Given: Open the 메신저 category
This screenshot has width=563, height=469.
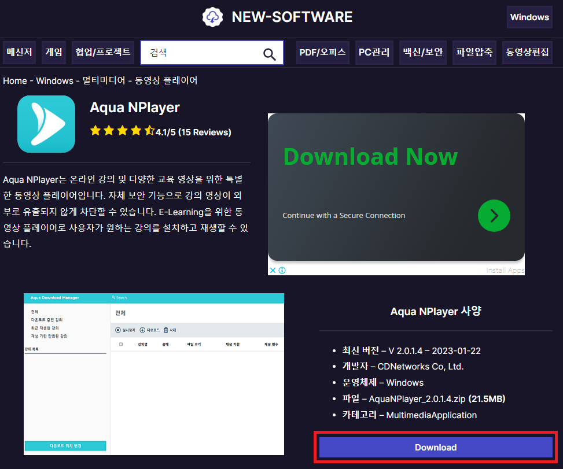Looking at the screenshot, I should click(x=20, y=53).
